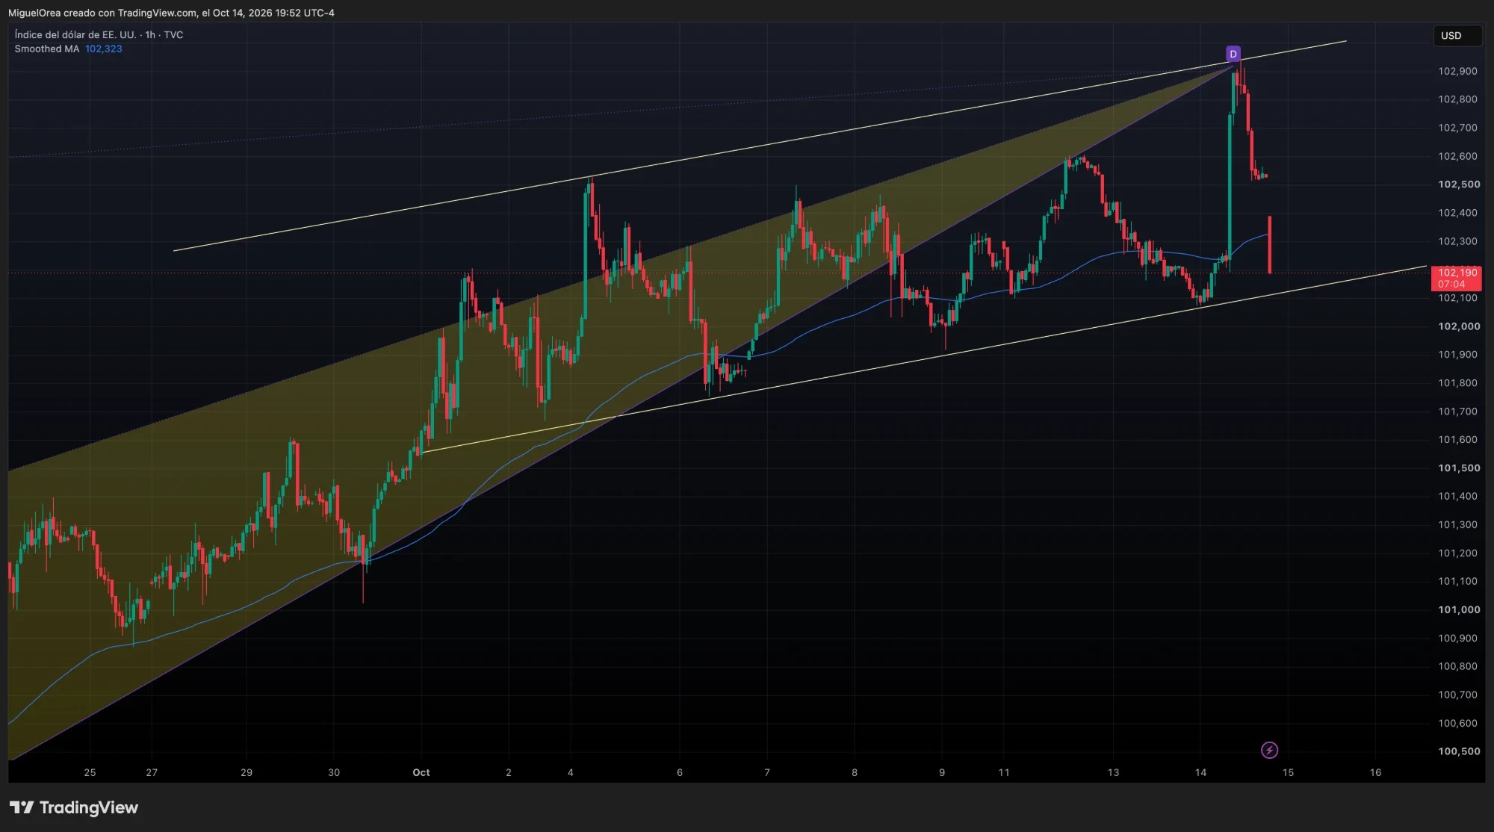1494x832 pixels.
Task: Click the 101,500 price axis label
Action: (1459, 468)
